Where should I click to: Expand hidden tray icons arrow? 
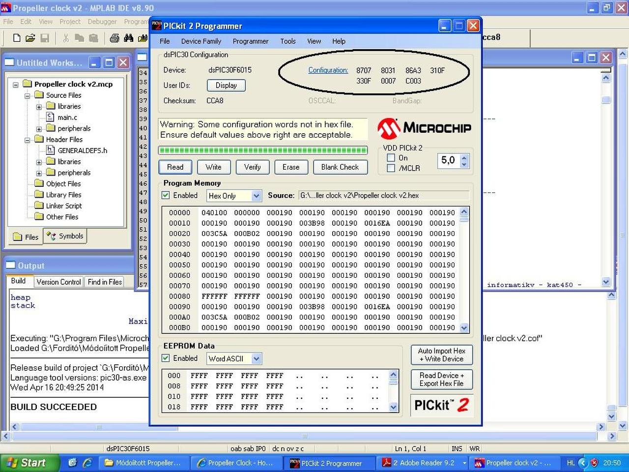click(x=583, y=463)
